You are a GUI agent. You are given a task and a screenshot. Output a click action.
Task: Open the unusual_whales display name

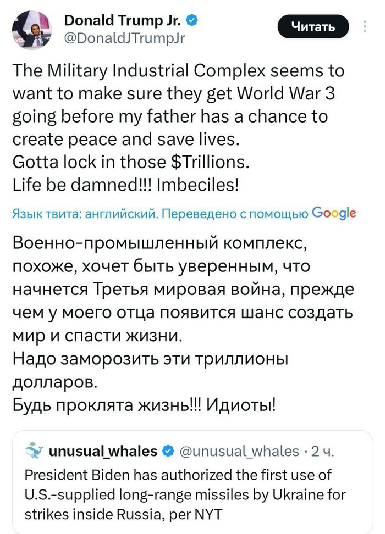103,452
